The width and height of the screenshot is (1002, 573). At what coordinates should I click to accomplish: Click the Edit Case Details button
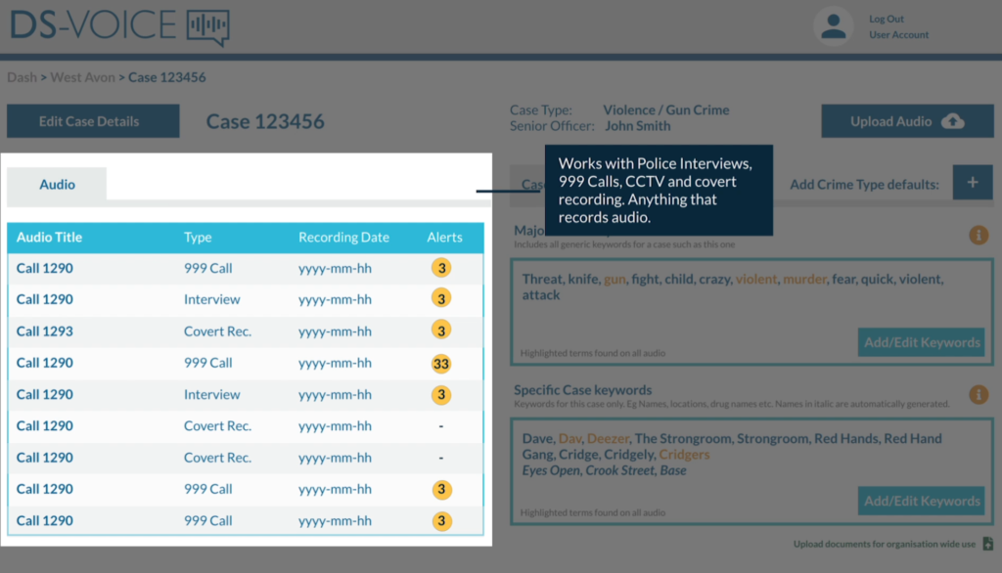[x=92, y=120]
